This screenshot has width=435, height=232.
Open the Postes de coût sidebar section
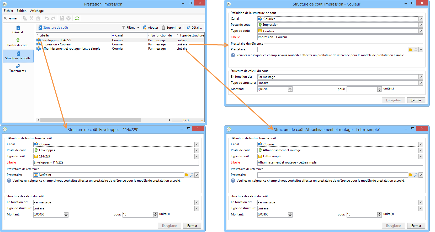coord(18,43)
